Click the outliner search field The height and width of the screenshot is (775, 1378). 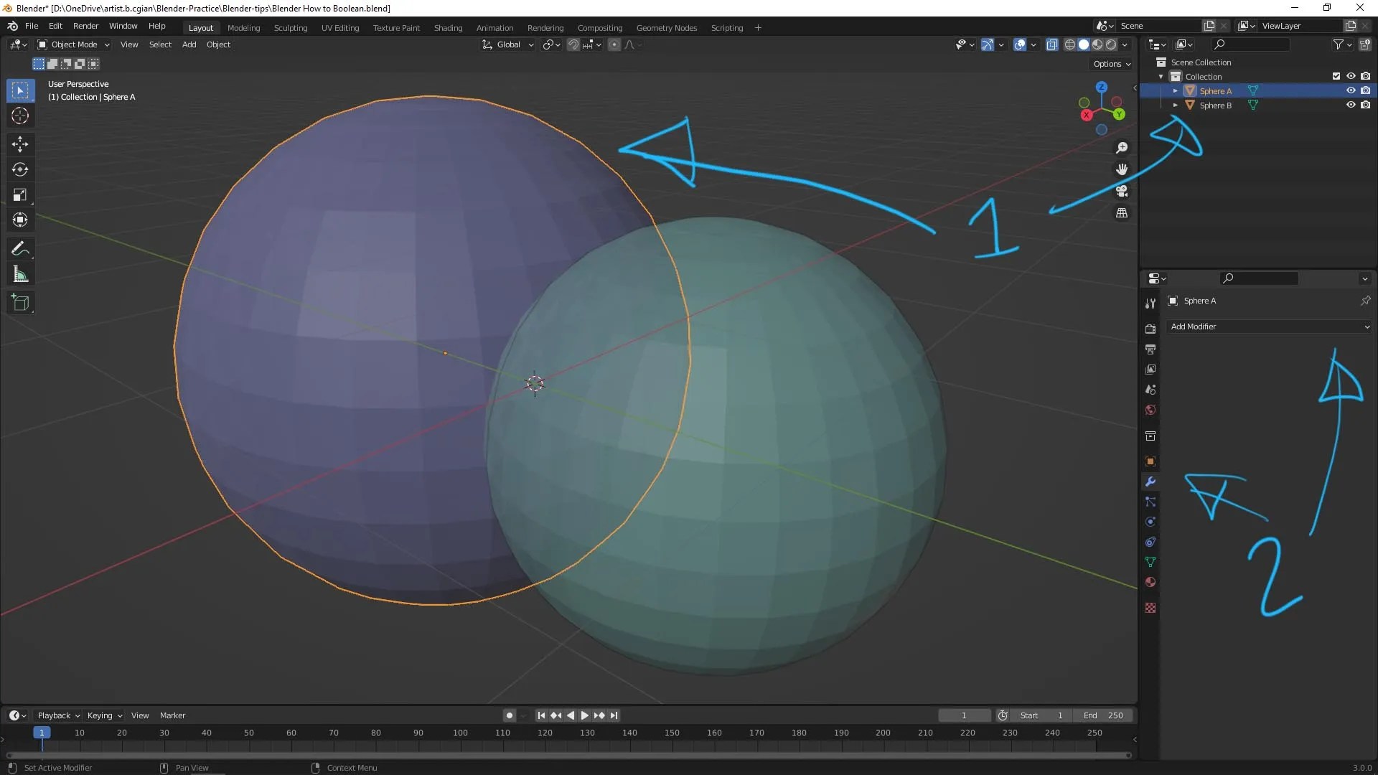(x=1252, y=44)
